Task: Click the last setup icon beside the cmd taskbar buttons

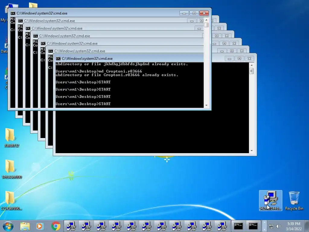Action: click(222, 226)
